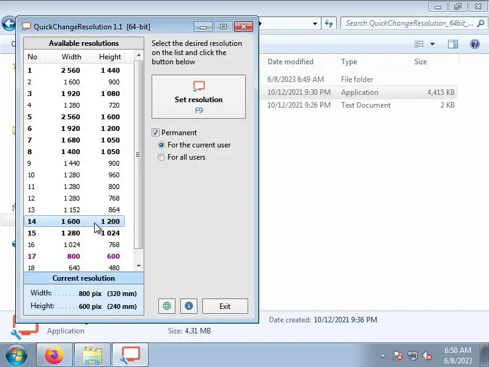Toggle Explorer preview pane icon
This screenshot has width=489, height=367.
[x=453, y=44]
